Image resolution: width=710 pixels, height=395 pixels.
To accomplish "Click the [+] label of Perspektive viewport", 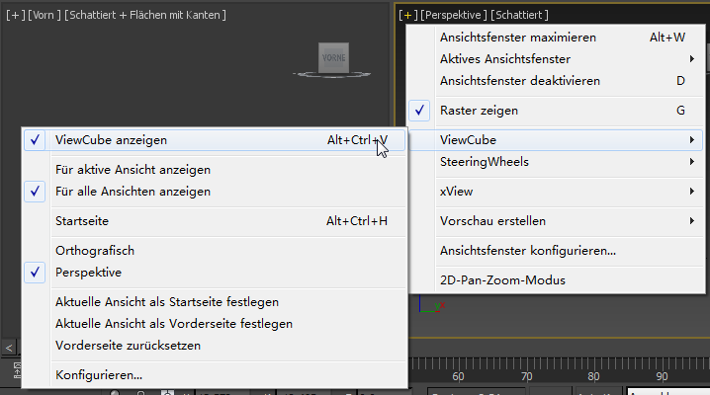I will tap(408, 15).
